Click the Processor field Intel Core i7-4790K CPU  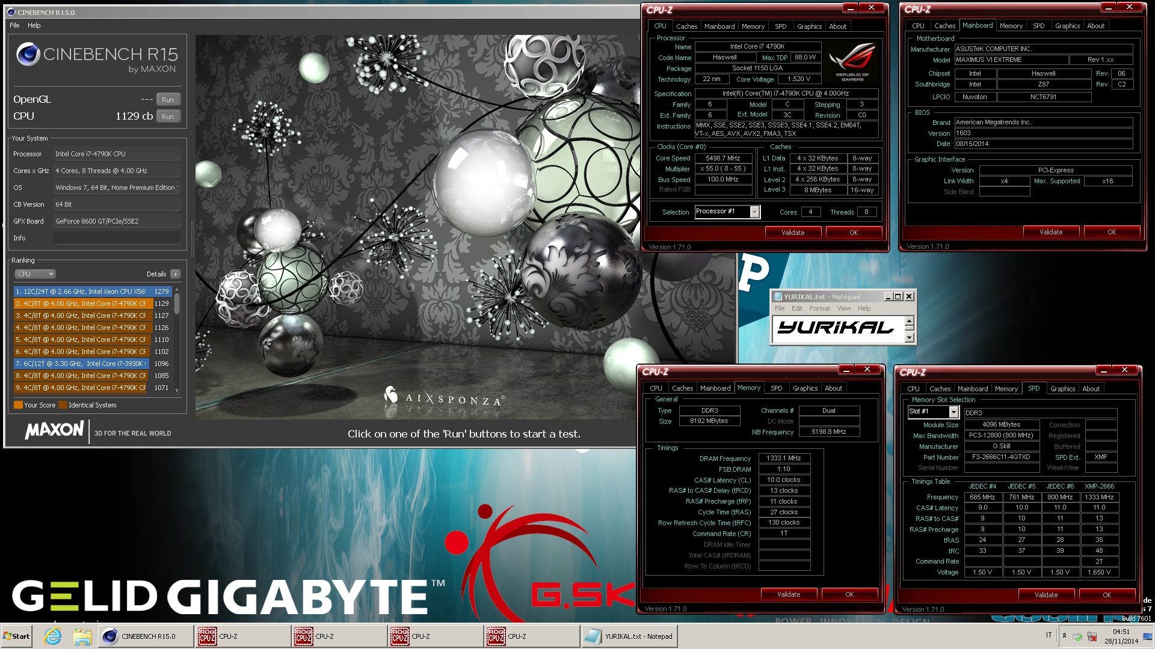(117, 154)
